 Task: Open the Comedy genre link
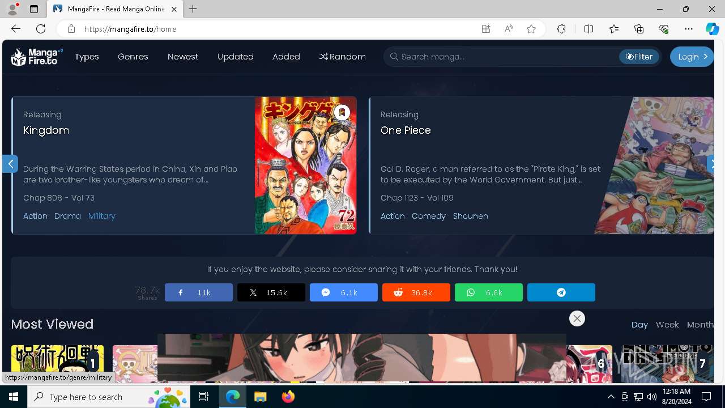429,216
